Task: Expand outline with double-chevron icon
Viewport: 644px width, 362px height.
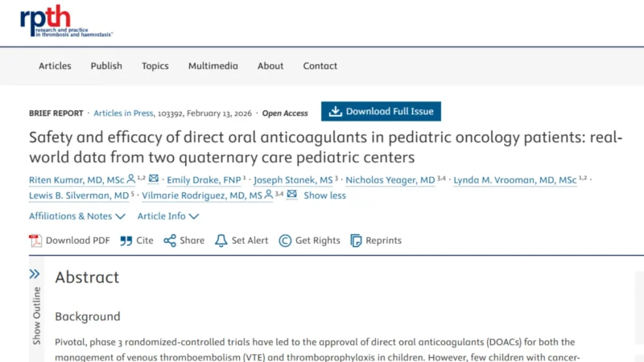Action: coord(35,274)
